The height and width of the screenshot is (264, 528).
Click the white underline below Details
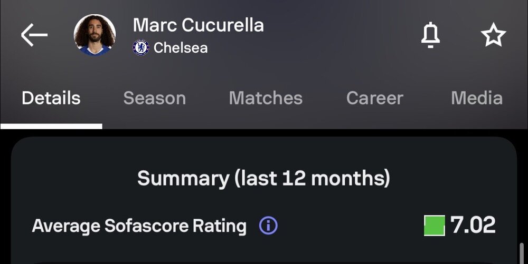51,126
